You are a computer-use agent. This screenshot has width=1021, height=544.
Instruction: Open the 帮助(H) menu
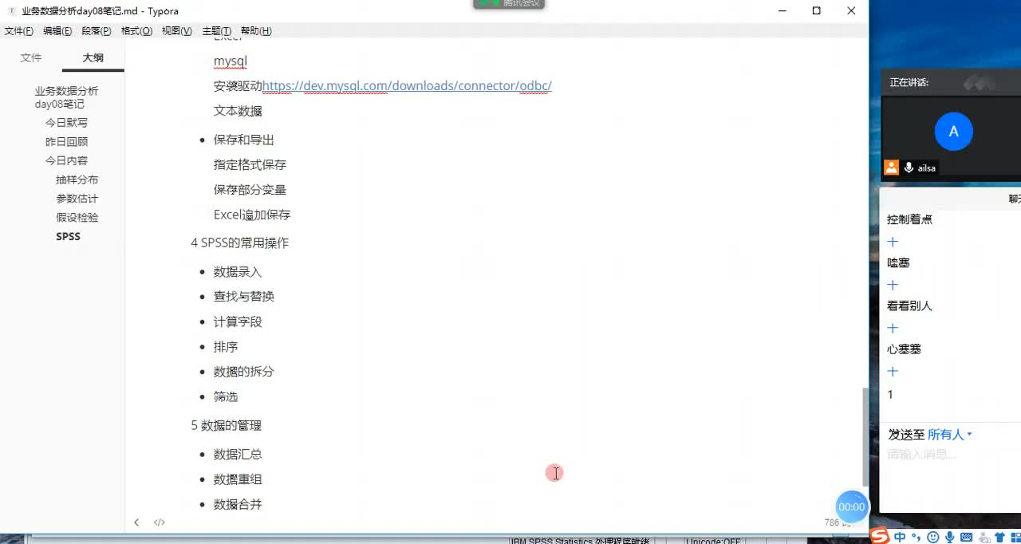coord(256,31)
